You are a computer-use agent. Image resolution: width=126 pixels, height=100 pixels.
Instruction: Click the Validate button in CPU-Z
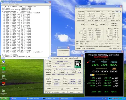(72, 92)
